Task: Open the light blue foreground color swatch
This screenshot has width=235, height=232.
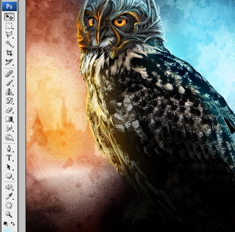Action: click(x=7, y=230)
